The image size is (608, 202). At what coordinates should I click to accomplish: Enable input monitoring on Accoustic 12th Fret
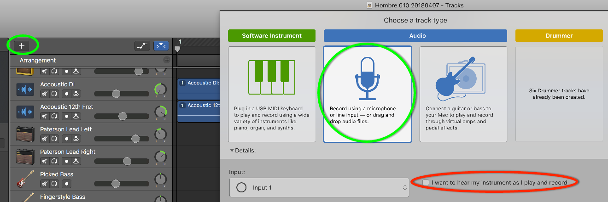(x=75, y=116)
